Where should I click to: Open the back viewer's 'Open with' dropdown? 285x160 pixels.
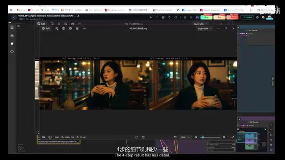[x=200, y=24]
